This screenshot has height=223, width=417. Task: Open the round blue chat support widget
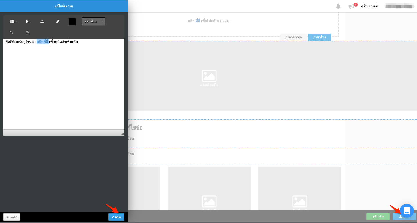tap(407, 211)
